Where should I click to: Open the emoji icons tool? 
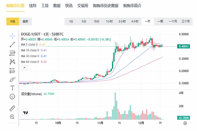coord(12,96)
